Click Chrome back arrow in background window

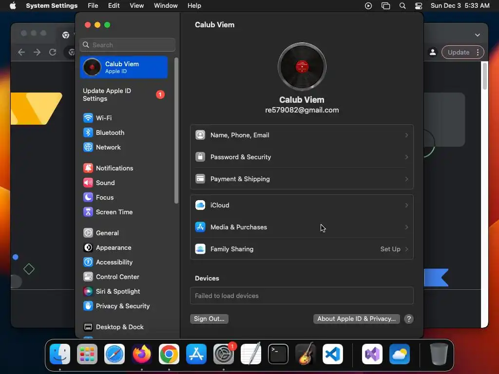pos(21,52)
